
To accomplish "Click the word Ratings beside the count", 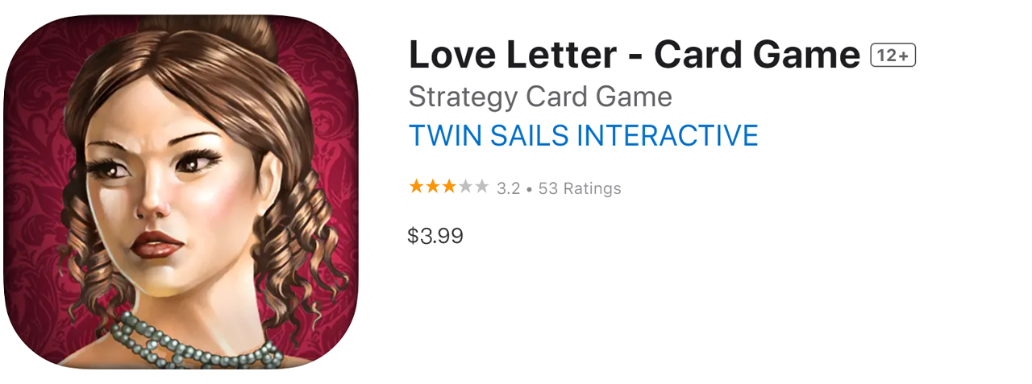I will (592, 188).
